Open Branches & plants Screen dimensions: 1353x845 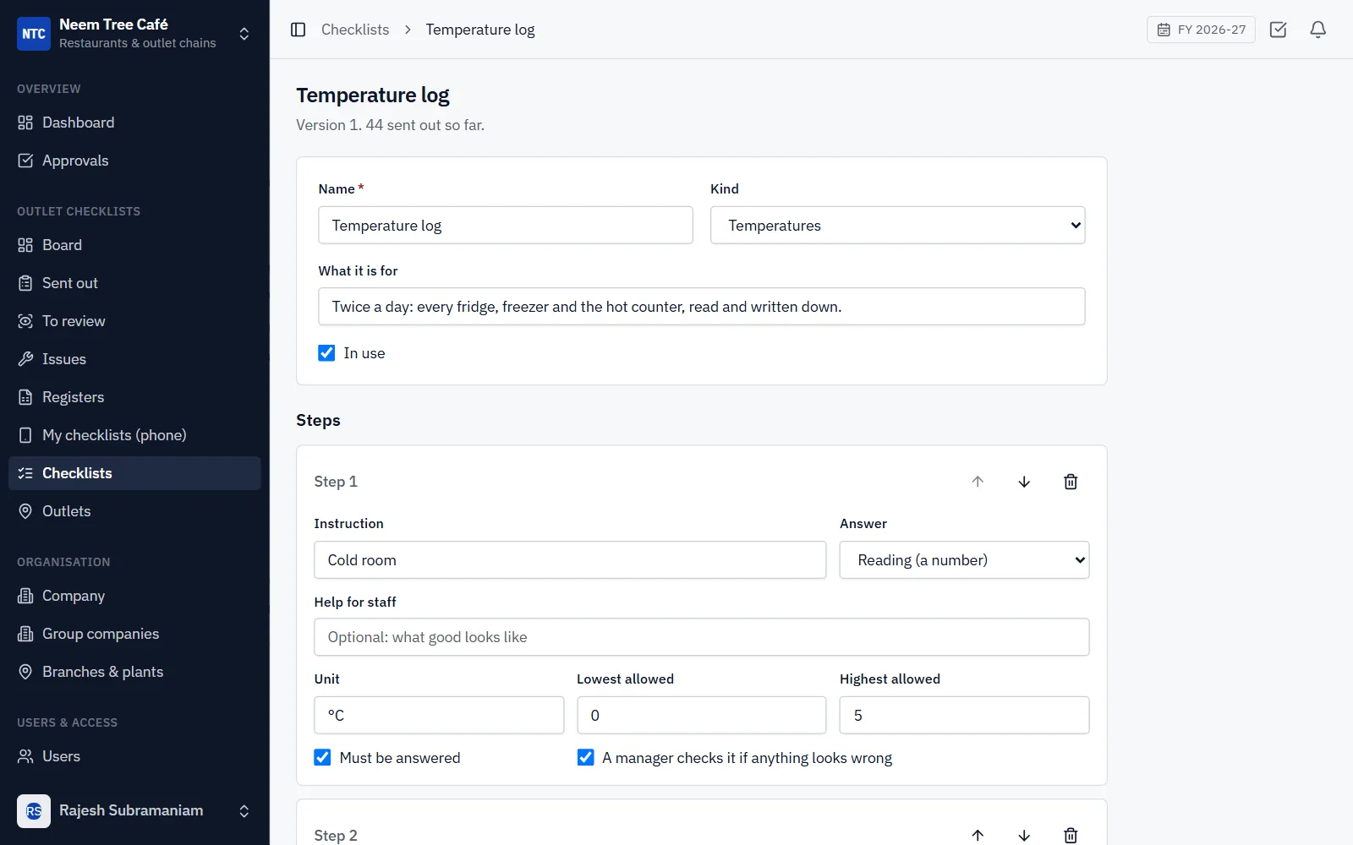pos(134,672)
